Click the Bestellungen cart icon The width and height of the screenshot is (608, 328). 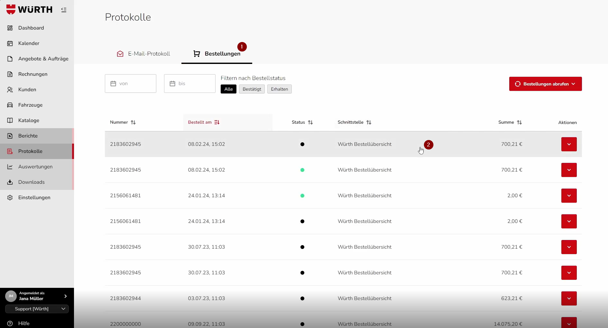pyautogui.click(x=197, y=54)
